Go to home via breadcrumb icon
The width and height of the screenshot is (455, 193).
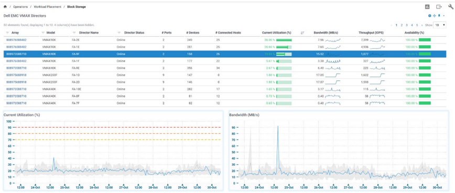[5, 7]
